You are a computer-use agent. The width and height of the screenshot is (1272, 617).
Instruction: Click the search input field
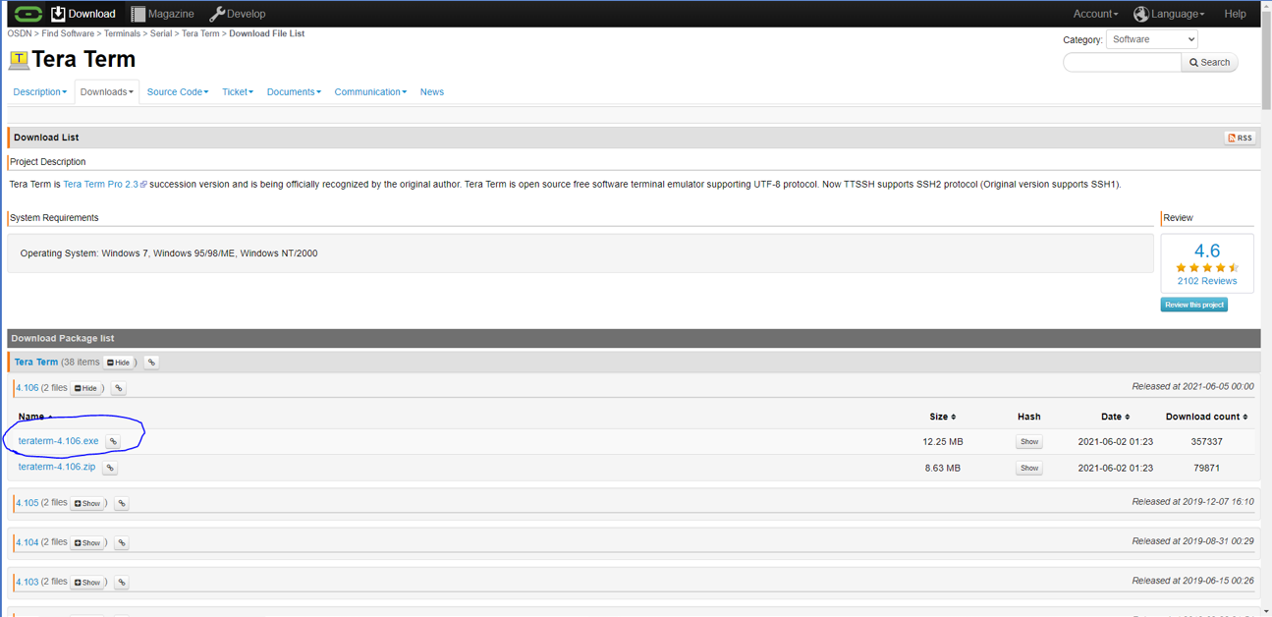coord(1122,62)
